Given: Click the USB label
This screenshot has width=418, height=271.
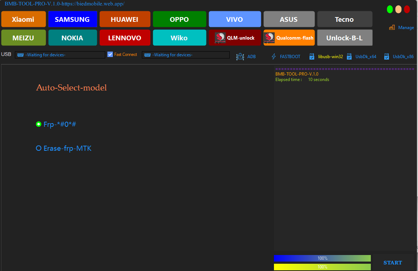Looking at the screenshot, I should coord(6,54).
